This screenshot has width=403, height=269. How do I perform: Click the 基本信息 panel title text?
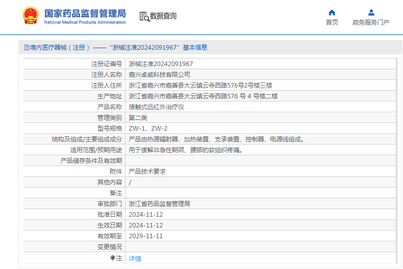[195, 48]
